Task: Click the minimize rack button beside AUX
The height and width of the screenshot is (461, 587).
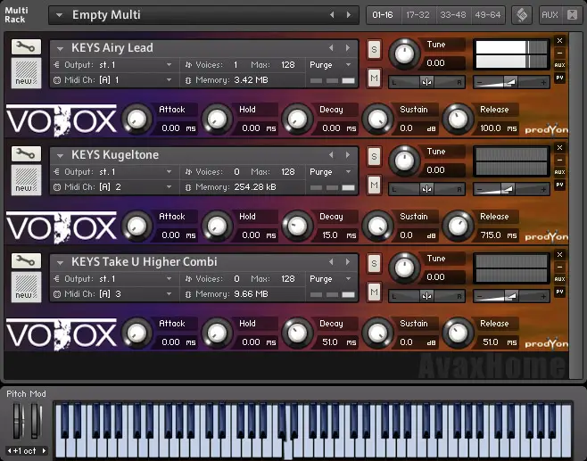Action: (572, 15)
